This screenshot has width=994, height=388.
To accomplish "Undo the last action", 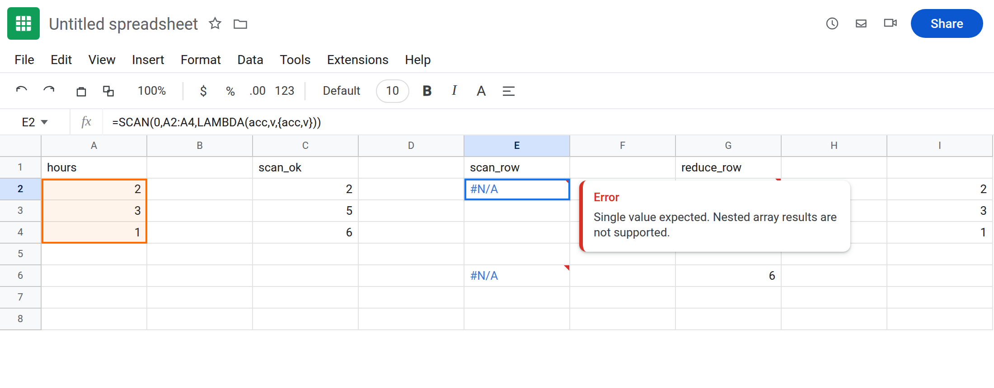I will coord(22,91).
